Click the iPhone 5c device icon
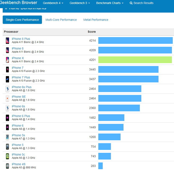This screenshot has height=174, width=174. click(7, 156)
